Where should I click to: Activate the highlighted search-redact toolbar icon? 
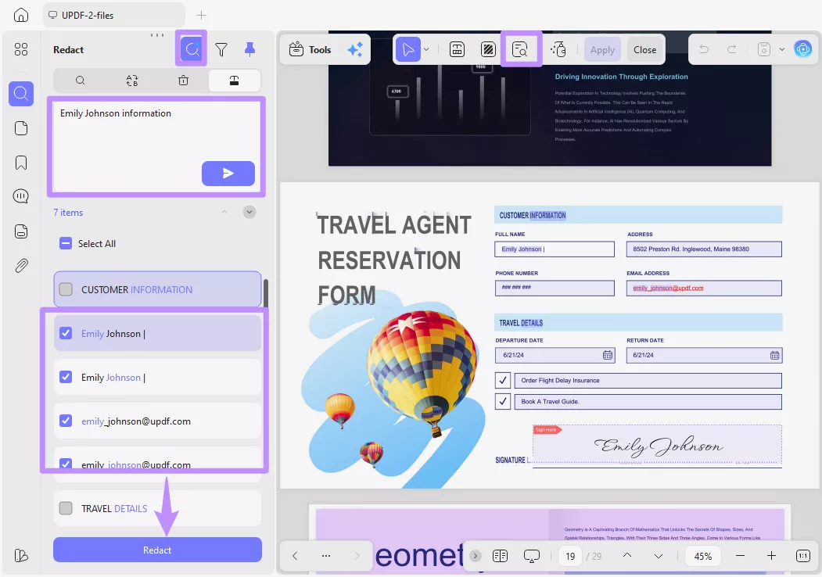point(522,48)
